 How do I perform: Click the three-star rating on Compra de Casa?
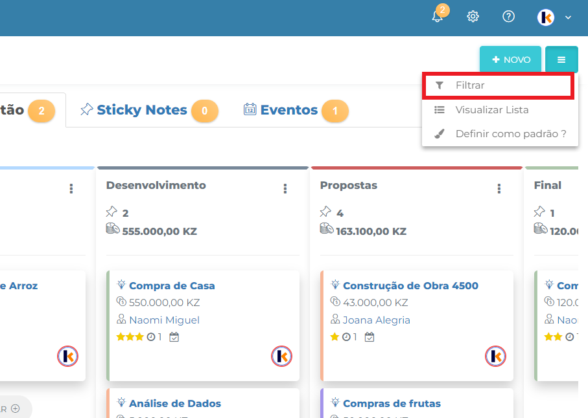click(130, 337)
